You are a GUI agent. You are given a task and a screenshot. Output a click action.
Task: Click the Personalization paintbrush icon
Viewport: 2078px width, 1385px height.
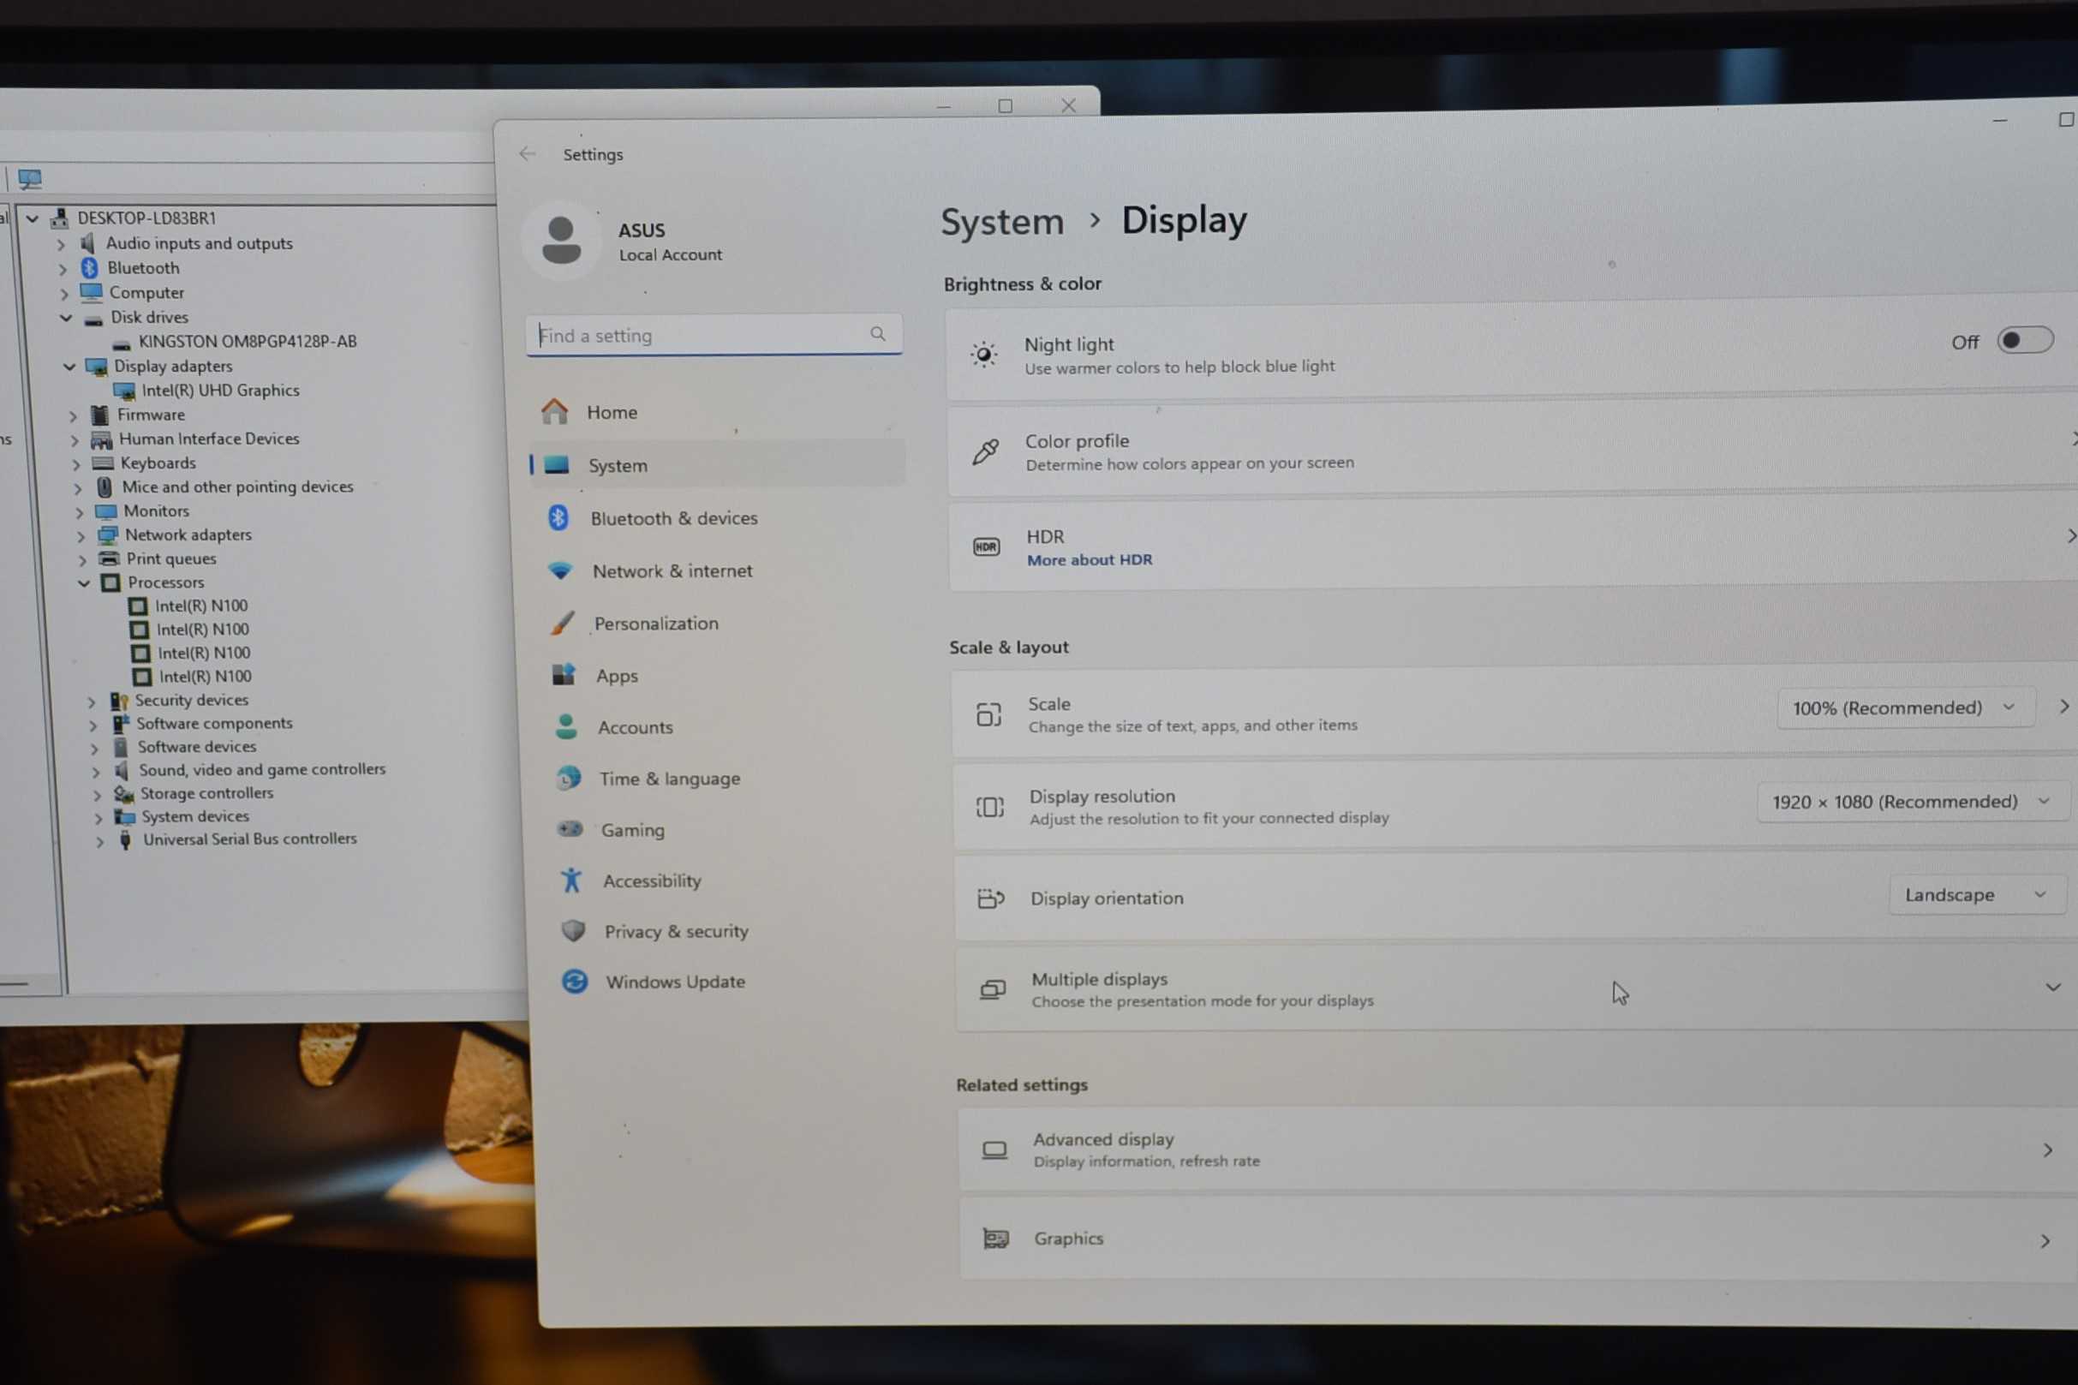(563, 623)
